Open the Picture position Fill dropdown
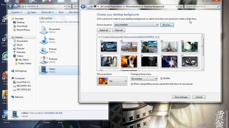This screenshot has width=229, height=128. coord(112,81)
